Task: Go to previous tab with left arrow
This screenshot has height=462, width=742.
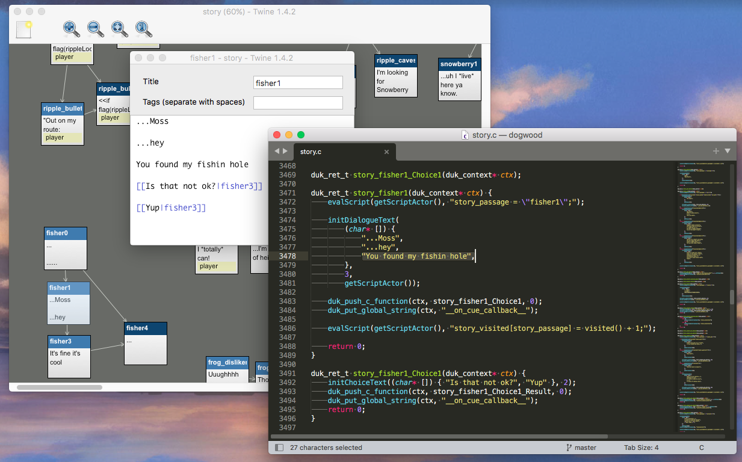Action: [x=277, y=151]
